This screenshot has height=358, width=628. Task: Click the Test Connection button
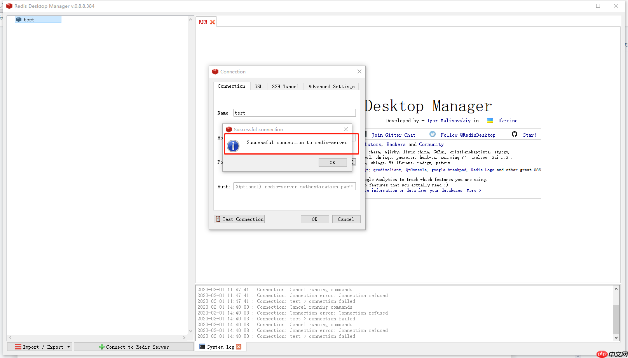(239, 219)
